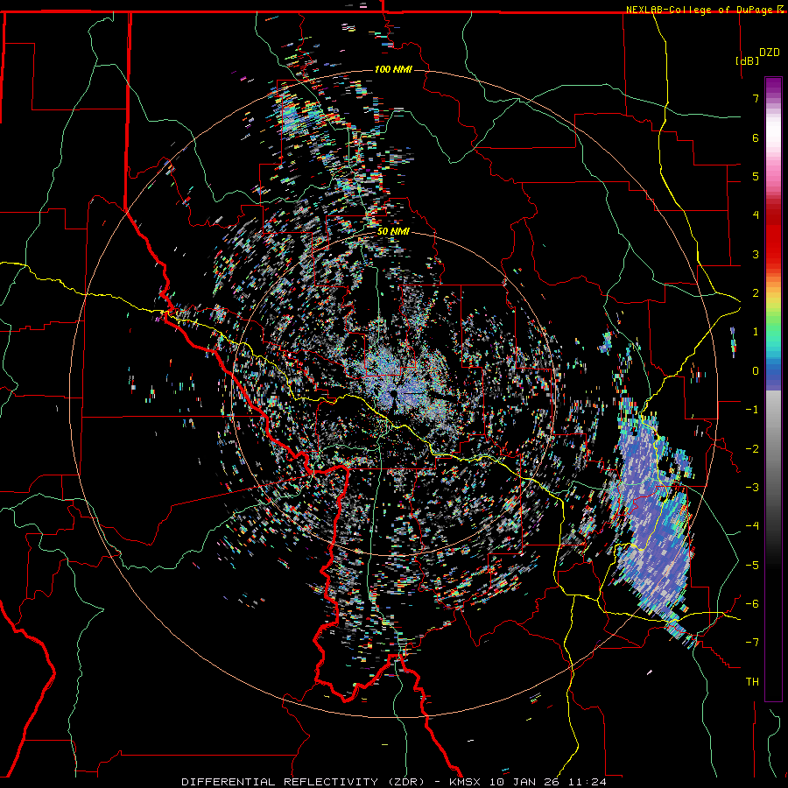Screen dimensions: 788x788
Task: Select the 0 value on color scale
Action: pos(756,371)
